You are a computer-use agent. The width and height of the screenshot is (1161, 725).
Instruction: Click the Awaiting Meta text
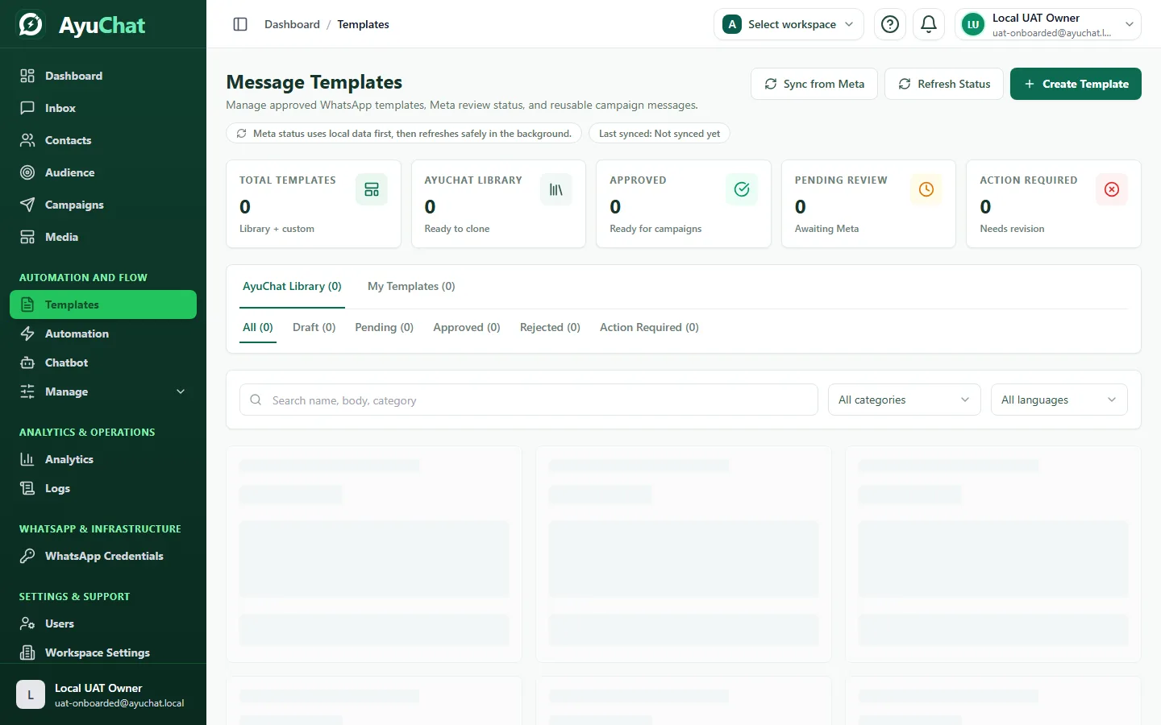tap(826, 229)
